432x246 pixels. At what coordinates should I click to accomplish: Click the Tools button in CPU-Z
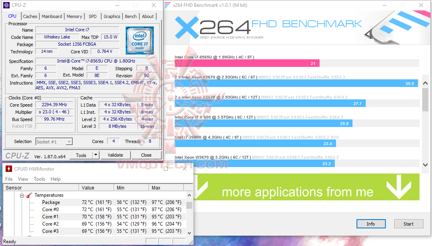pos(81,155)
